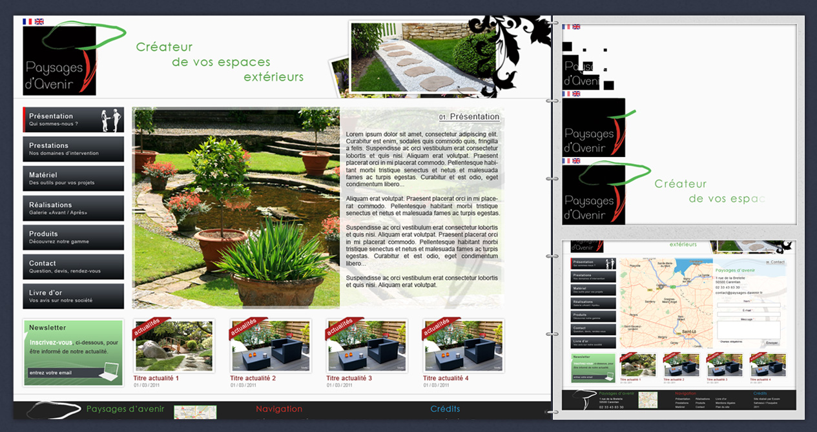Image resolution: width=817 pixels, height=432 pixels.
Task: Click the red actualités ribbon on the first news image
Action: click(150, 327)
